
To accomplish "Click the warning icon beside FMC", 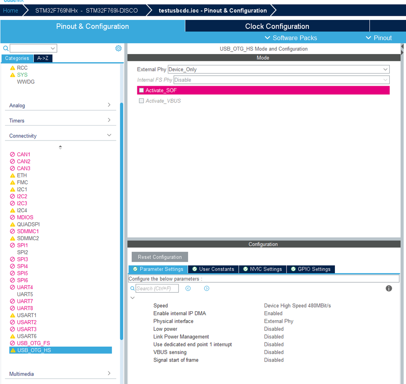I will click(x=13, y=182).
